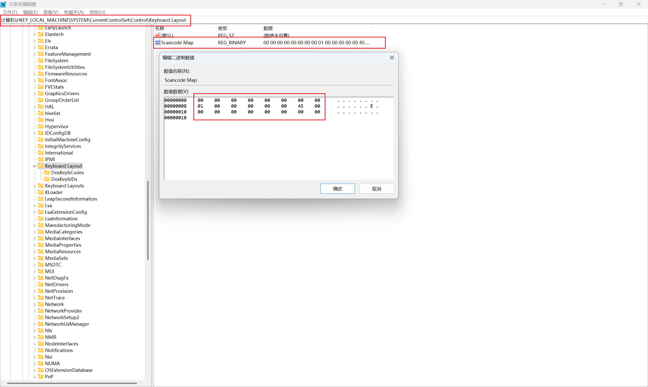The height and width of the screenshot is (387, 648).
Task: Click the (默认) string value icon
Action: point(157,35)
